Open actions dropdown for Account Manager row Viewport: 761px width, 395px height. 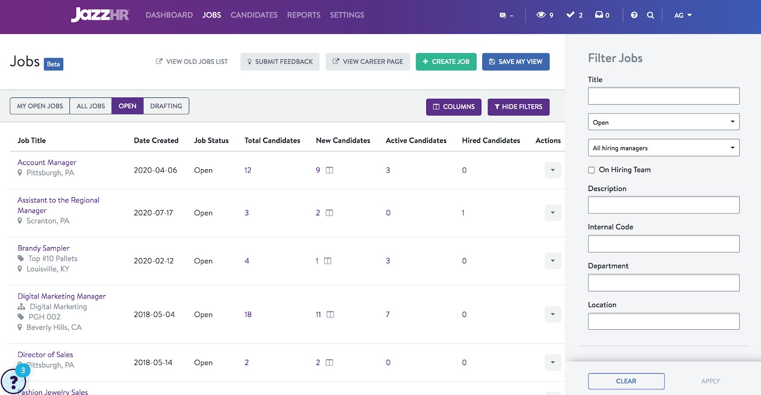pos(553,170)
